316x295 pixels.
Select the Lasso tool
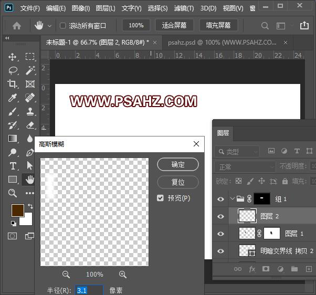[13, 70]
